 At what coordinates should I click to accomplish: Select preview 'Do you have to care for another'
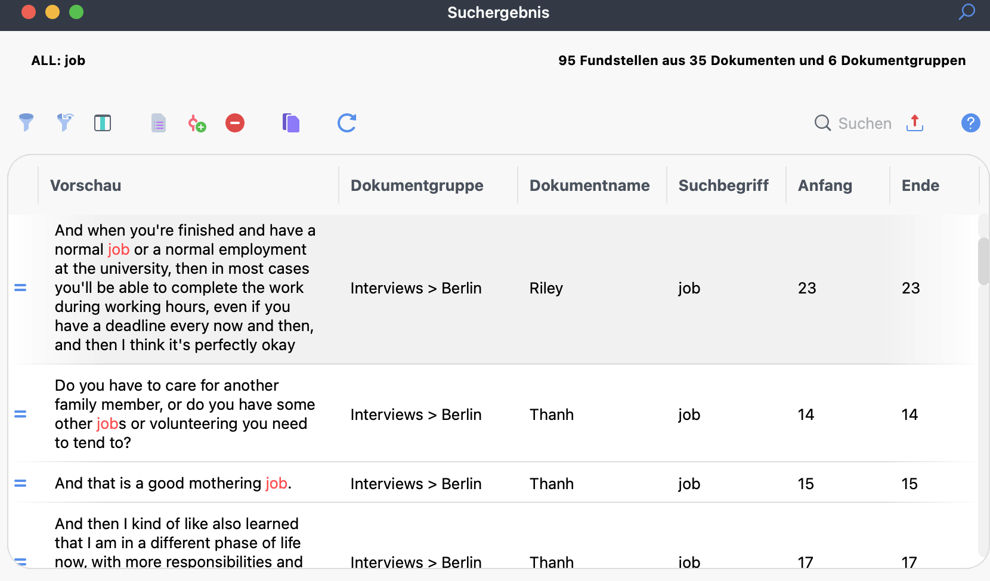[184, 414]
